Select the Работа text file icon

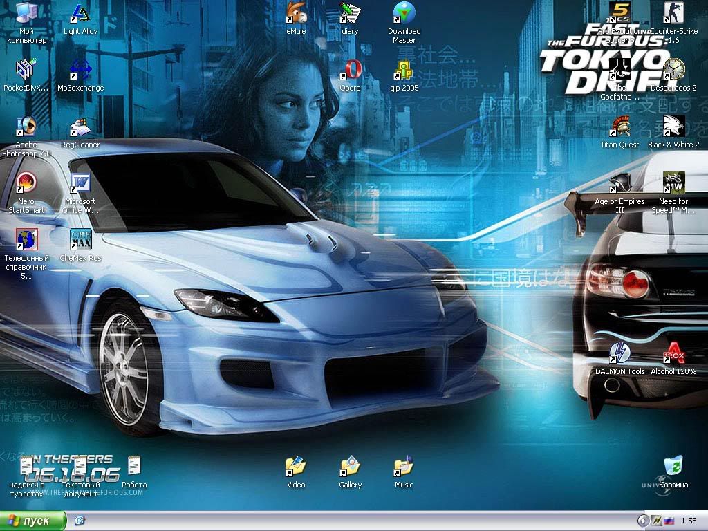134,467
